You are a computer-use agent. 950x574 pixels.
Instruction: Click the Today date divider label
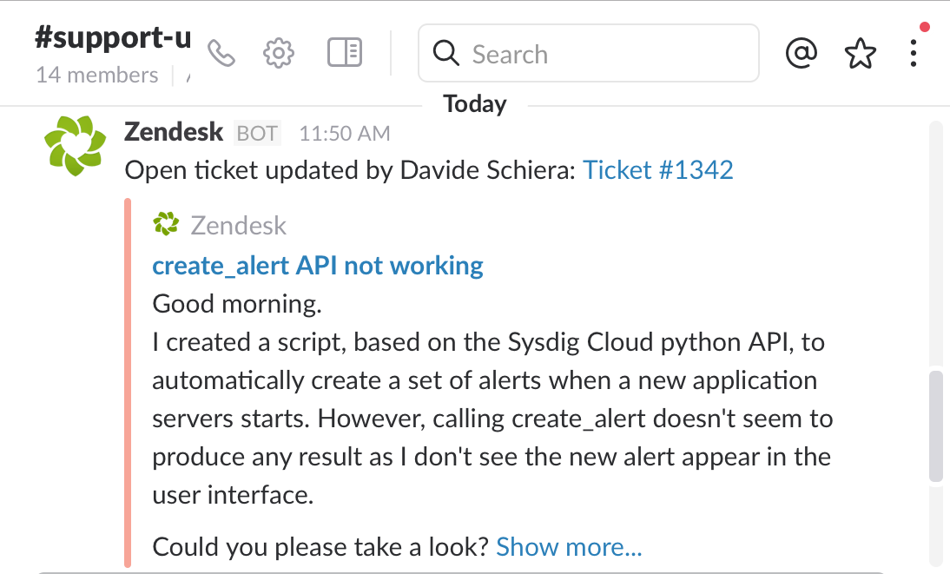pos(475,104)
